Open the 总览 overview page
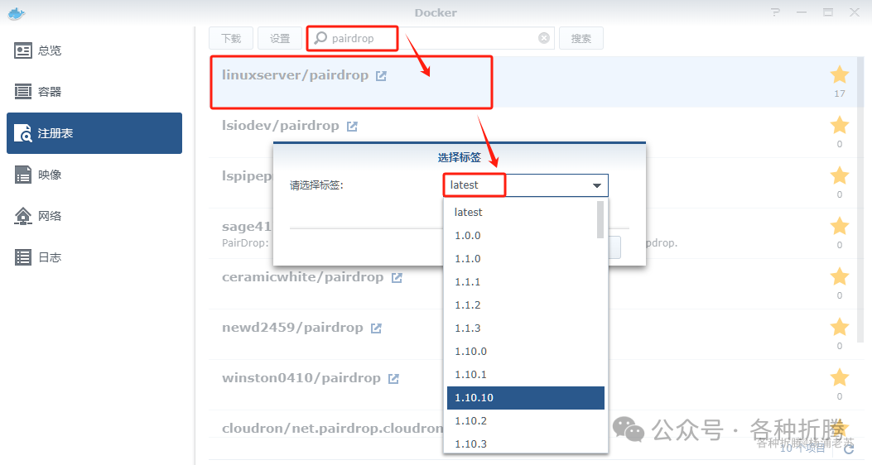Screen dimensions: 872x465 [94, 50]
